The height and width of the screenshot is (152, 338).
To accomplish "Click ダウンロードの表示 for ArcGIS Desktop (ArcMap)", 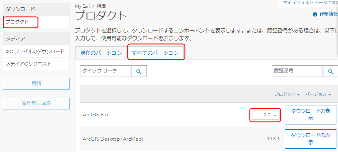I will coord(311,139).
